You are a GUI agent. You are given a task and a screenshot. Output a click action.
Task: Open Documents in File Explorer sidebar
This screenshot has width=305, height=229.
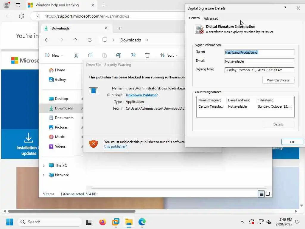tap(61, 118)
